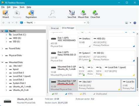Open the address bar history dropdown
Screen dimensions: 139x106
click(x=85, y=23)
